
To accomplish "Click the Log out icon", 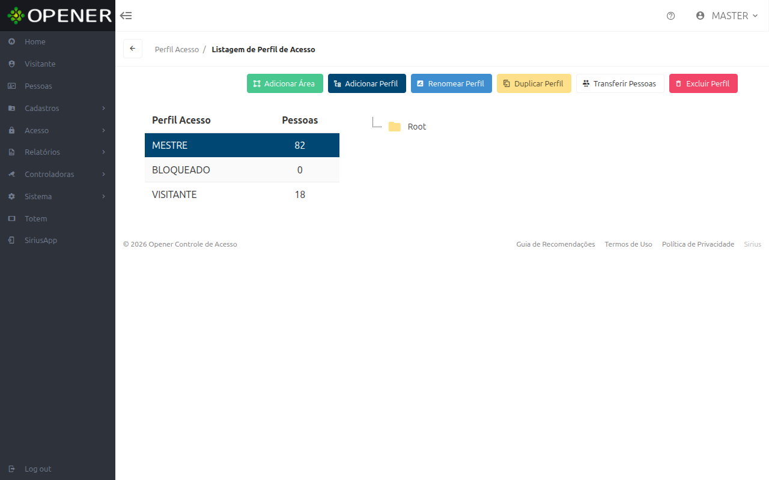I will pos(12,469).
